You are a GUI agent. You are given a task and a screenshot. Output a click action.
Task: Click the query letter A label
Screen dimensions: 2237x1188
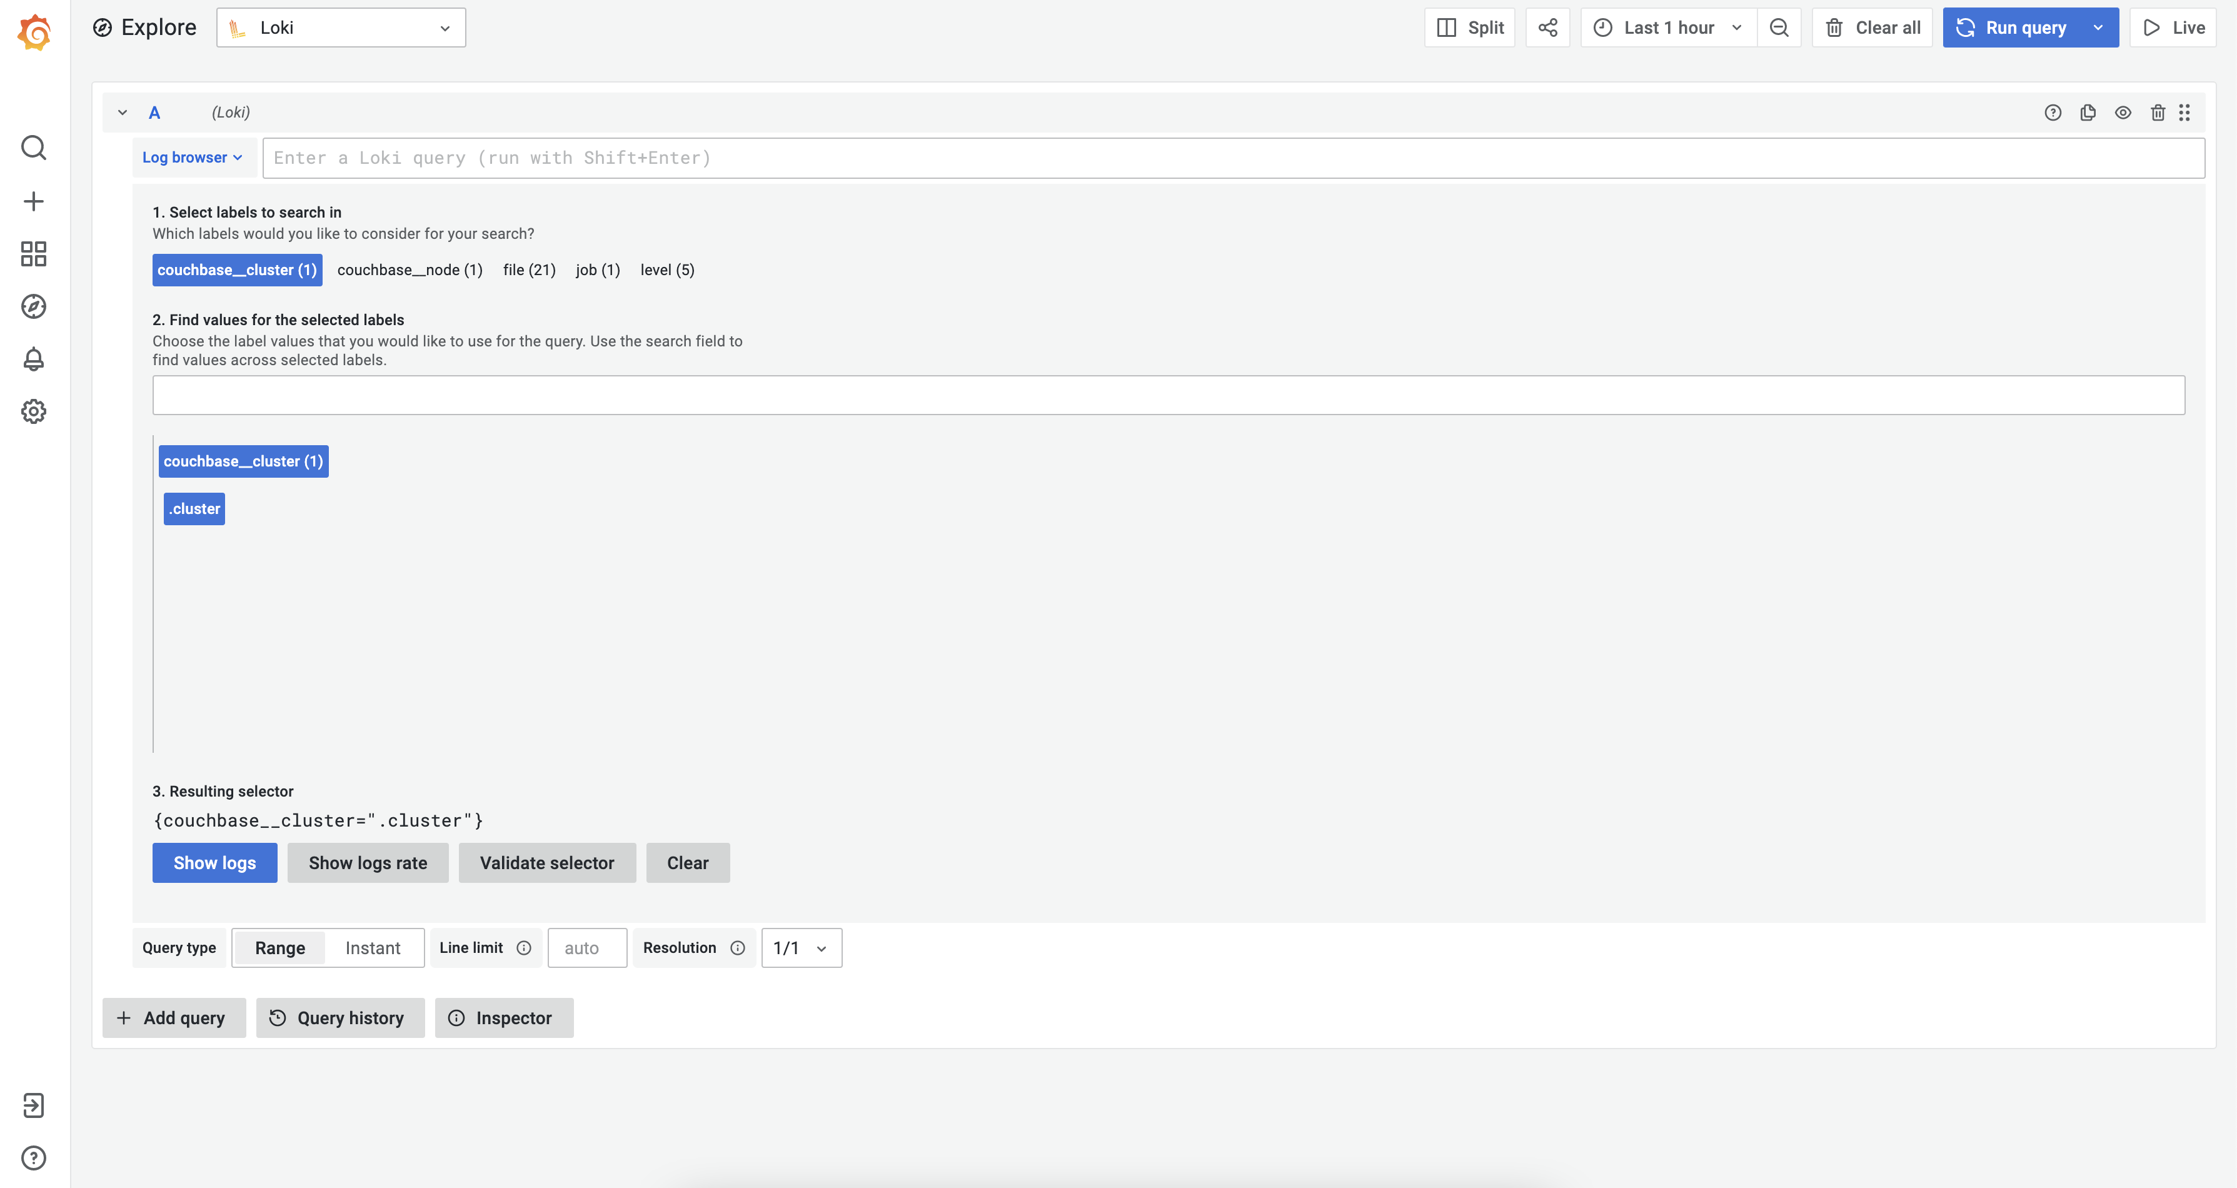click(x=154, y=113)
